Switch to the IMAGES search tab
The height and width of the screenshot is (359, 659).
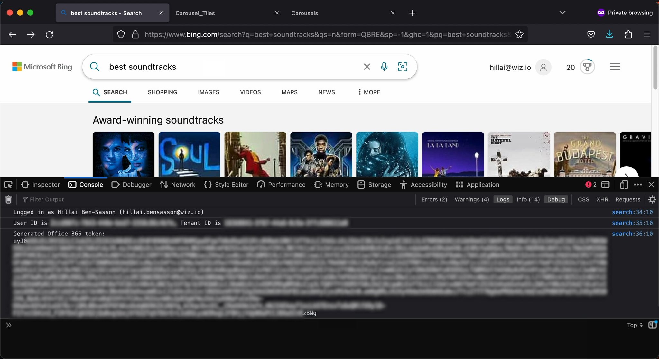(x=209, y=92)
